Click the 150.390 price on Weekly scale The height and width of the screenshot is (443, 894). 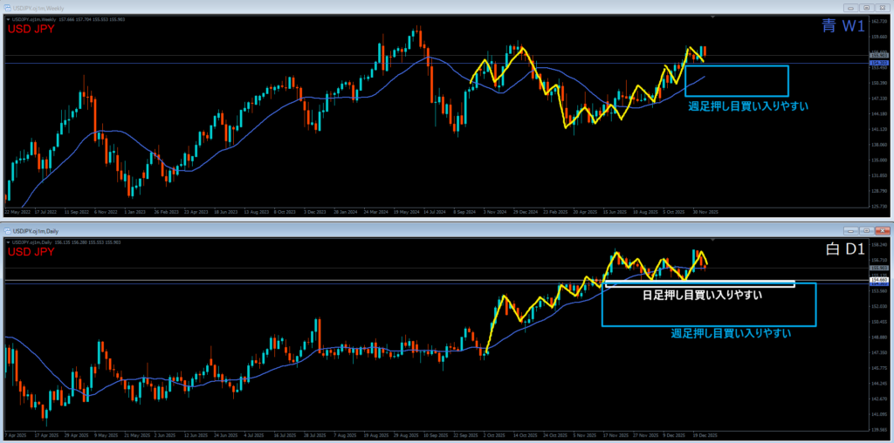pos(880,83)
